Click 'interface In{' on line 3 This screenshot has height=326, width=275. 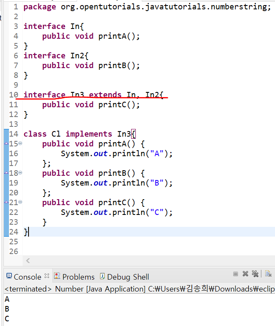(x=54, y=26)
